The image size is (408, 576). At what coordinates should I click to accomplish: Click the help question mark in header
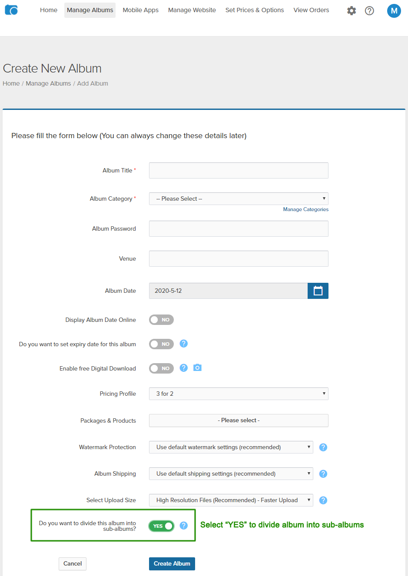tap(369, 10)
